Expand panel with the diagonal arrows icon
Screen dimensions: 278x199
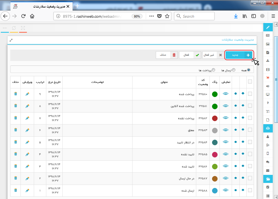click(x=11, y=40)
